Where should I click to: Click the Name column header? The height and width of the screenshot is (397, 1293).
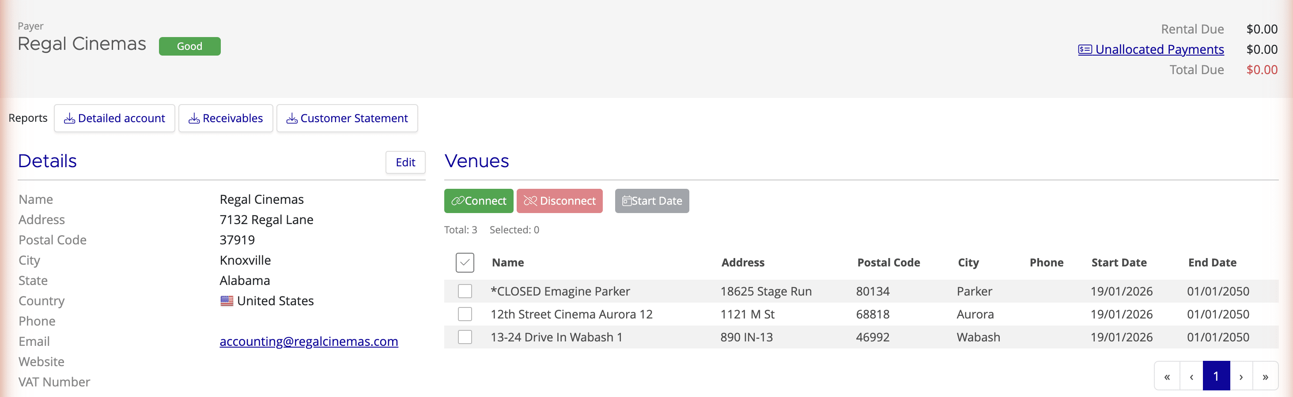pyautogui.click(x=507, y=262)
